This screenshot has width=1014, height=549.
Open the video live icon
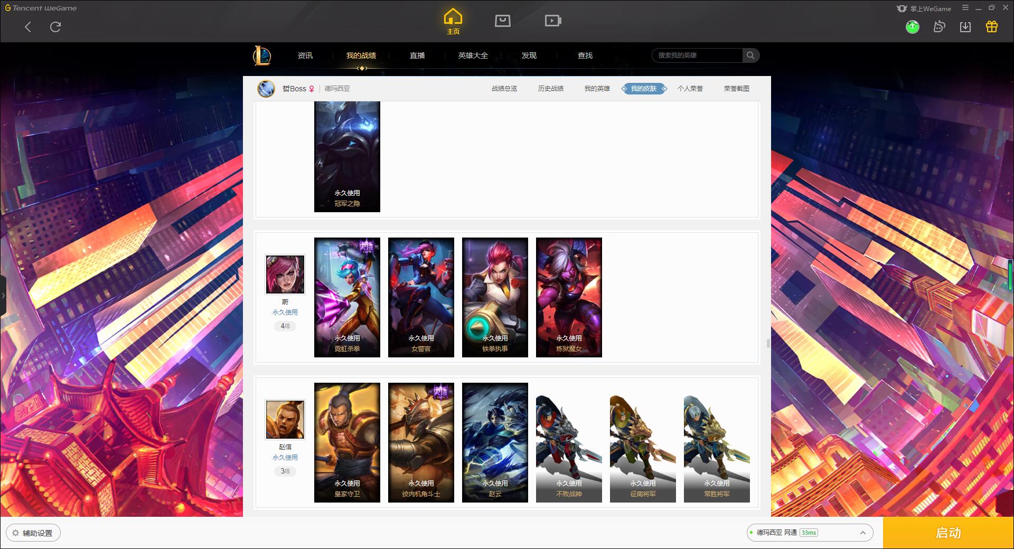[553, 21]
